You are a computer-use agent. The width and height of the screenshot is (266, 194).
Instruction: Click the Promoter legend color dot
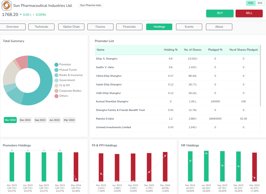coord(56,65)
